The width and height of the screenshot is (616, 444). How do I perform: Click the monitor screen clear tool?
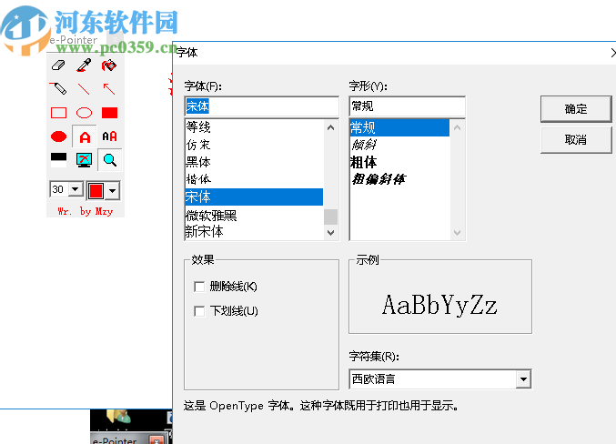coord(84,160)
